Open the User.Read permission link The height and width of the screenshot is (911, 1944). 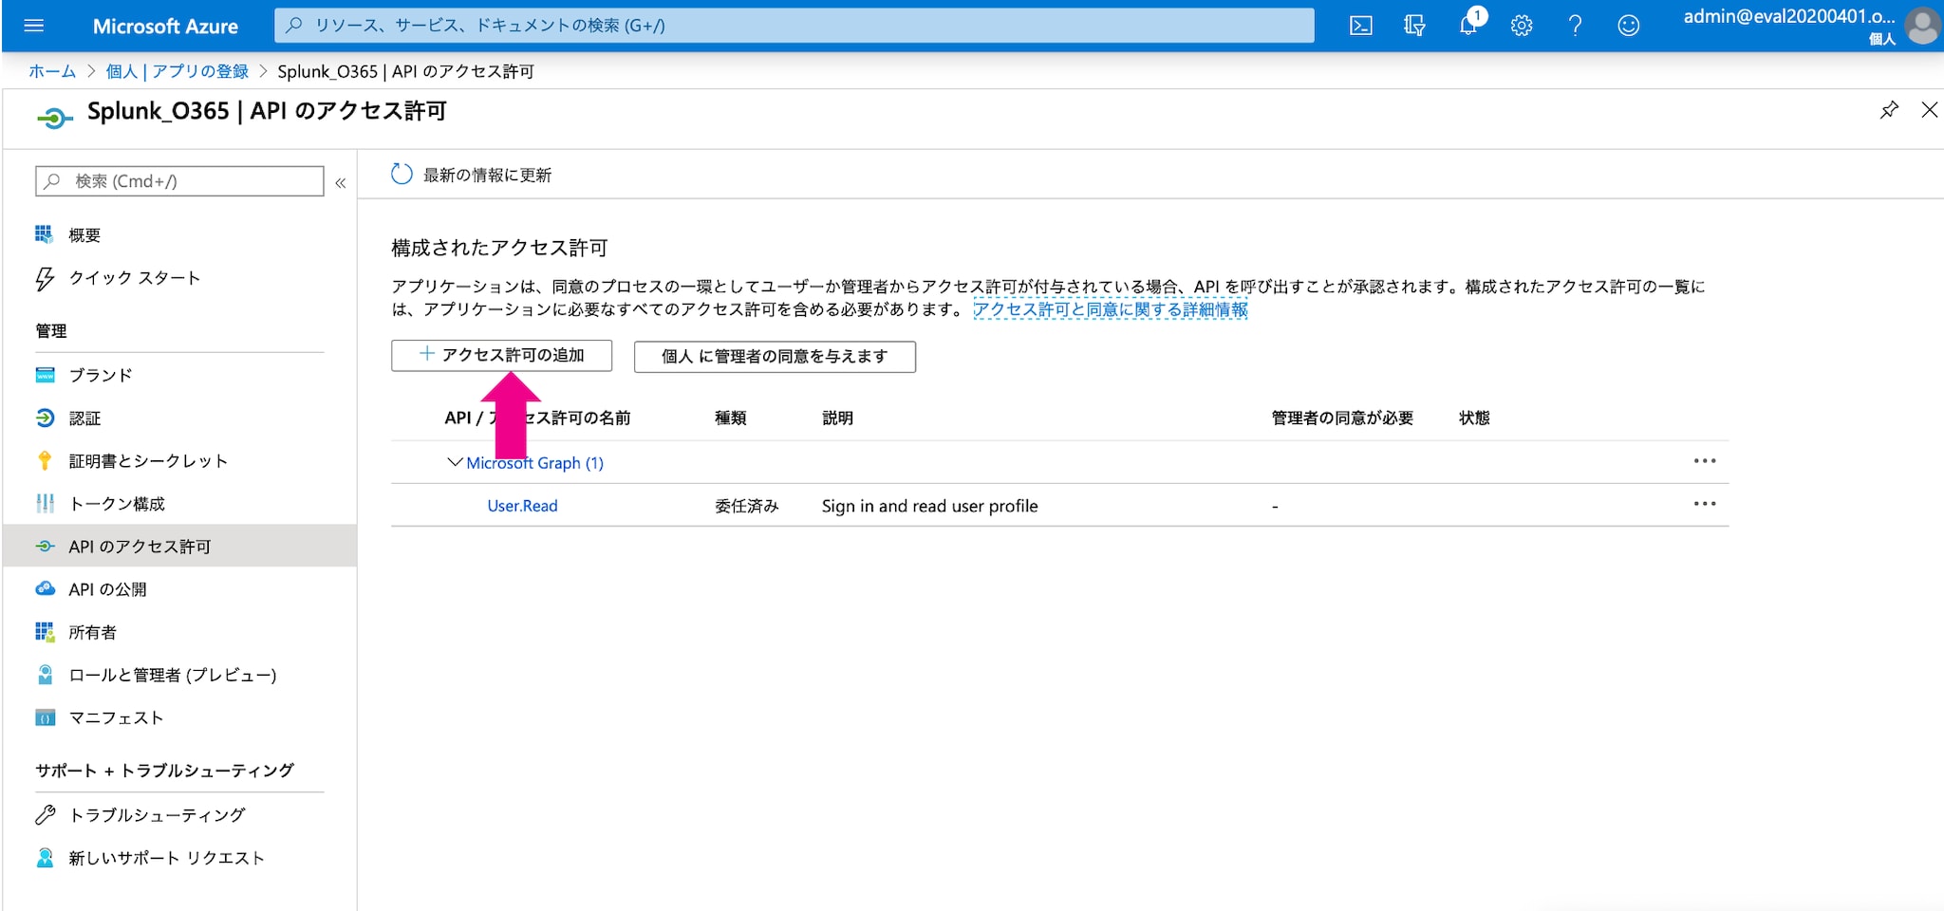coord(522,506)
